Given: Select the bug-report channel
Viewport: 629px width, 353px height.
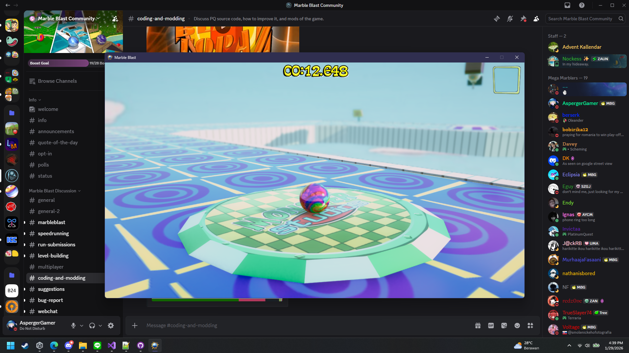Looking at the screenshot, I should [x=50, y=300].
